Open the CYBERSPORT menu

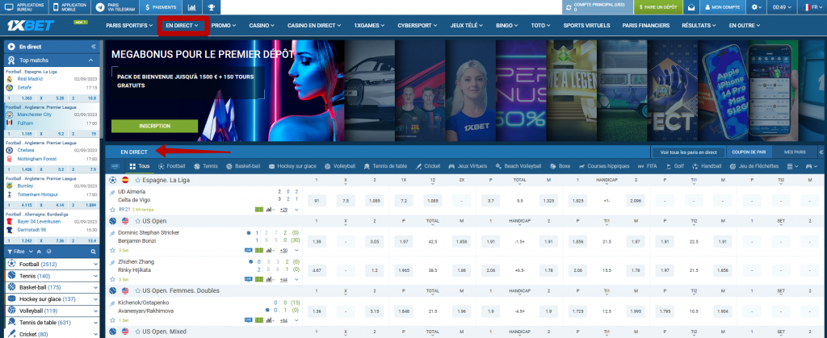coord(418,25)
